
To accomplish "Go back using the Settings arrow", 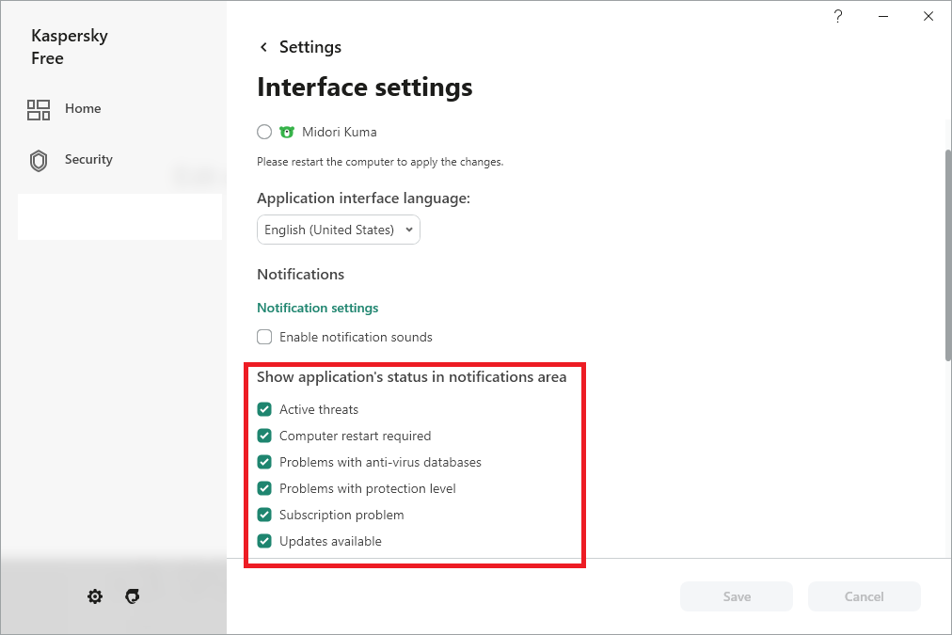I will [263, 47].
